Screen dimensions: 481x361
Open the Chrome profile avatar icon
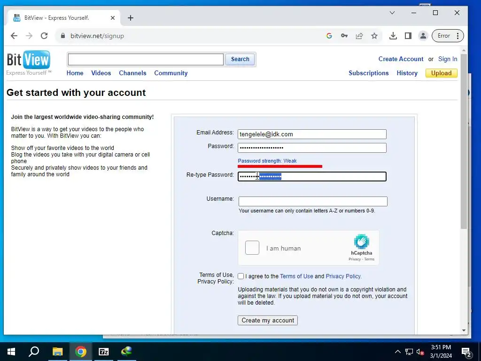point(423,36)
